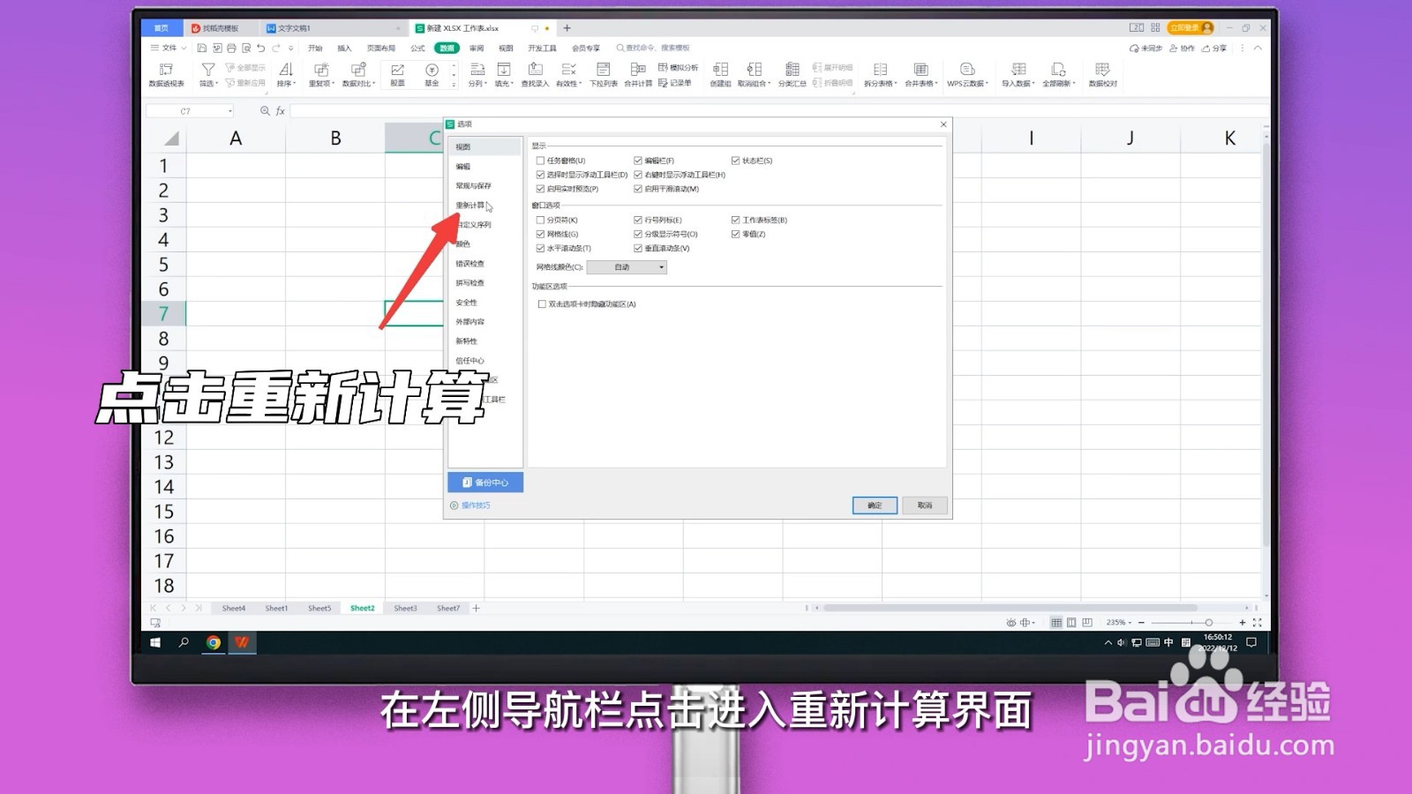Image resolution: width=1412 pixels, height=794 pixels.
Task: Click the 数据校对 data proofreading icon
Action: [x=1102, y=75]
